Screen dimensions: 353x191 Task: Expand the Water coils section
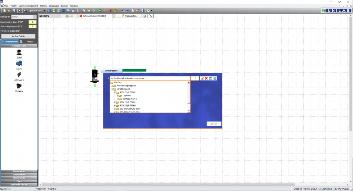[x=19, y=178]
